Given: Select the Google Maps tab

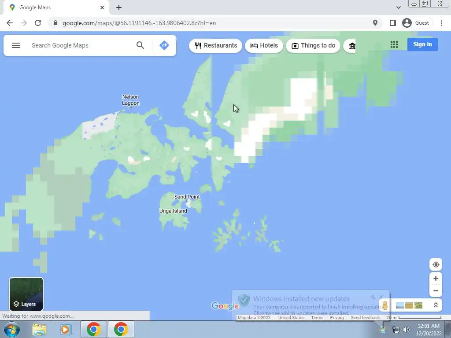Looking at the screenshot, I should pyautogui.click(x=56, y=7).
